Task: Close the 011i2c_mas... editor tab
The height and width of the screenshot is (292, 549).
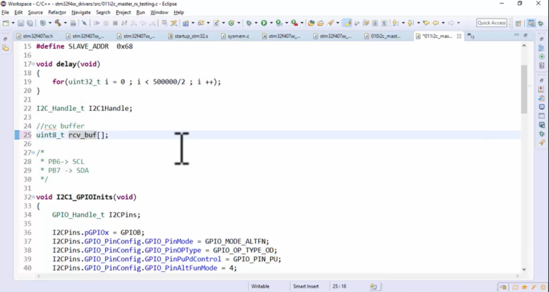Action: pyautogui.click(x=459, y=36)
